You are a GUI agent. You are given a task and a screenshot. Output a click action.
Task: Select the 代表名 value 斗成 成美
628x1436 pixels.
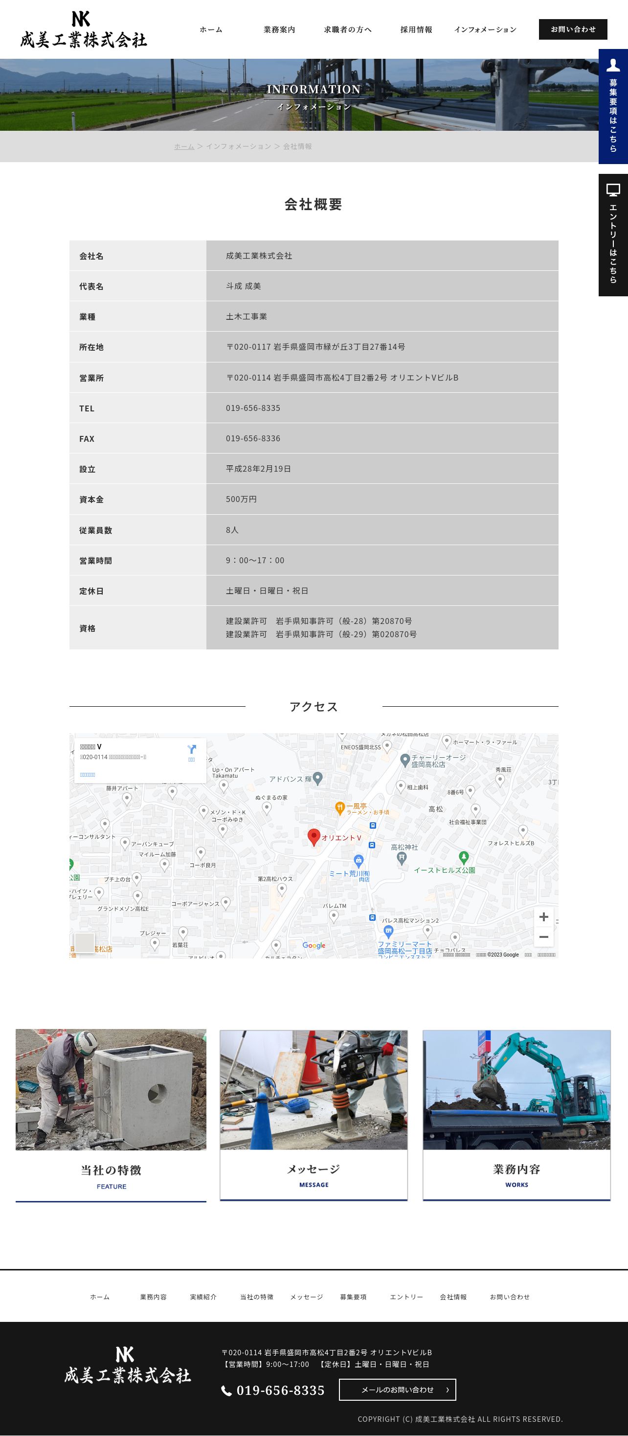[243, 286]
